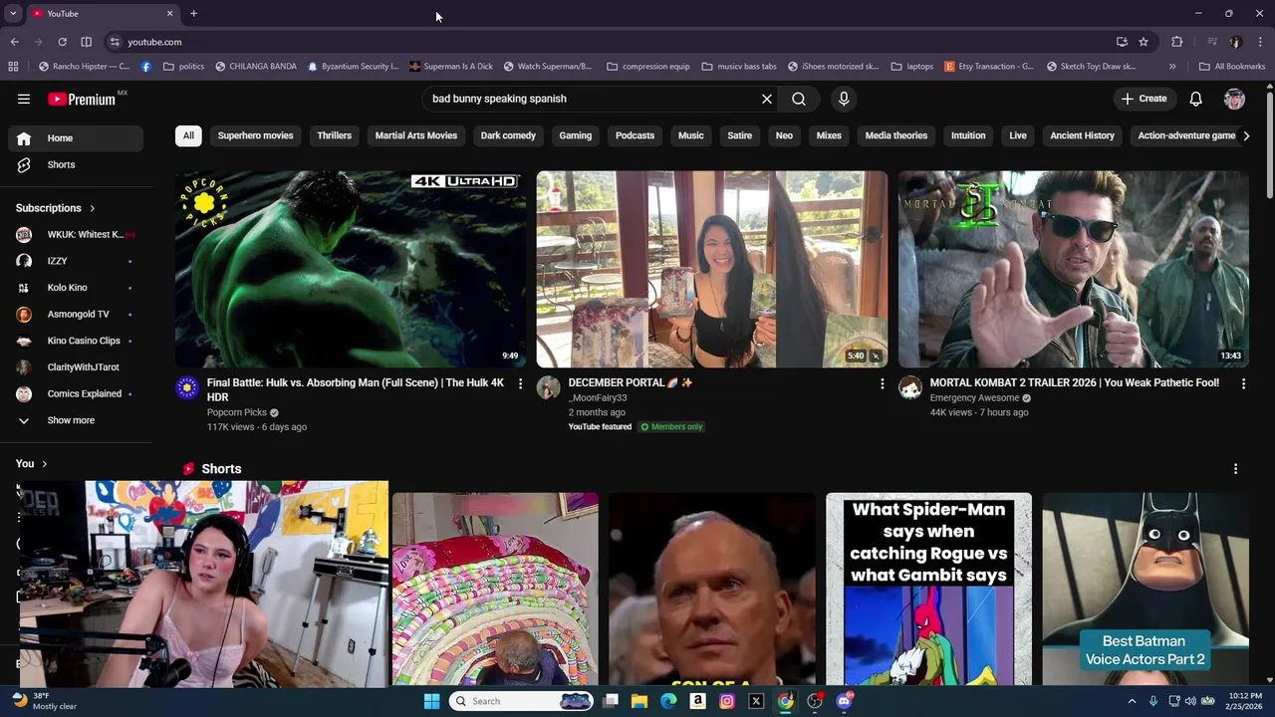Open the Create button
The image size is (1275, 717).
[1144, 99]
